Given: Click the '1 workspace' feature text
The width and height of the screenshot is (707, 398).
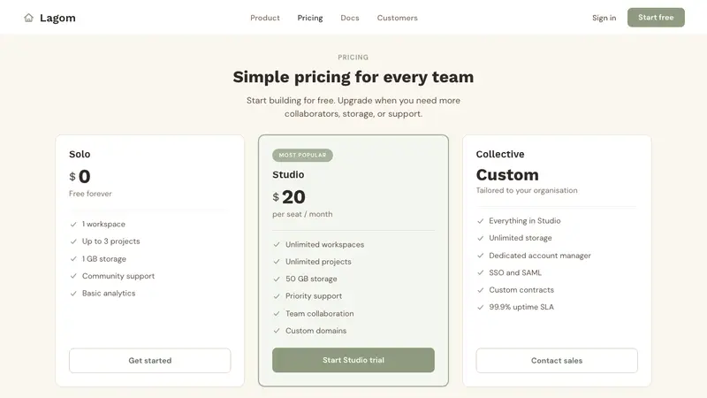Looking at the screenshot, I should pyautogui.click(x=103, y=225).
